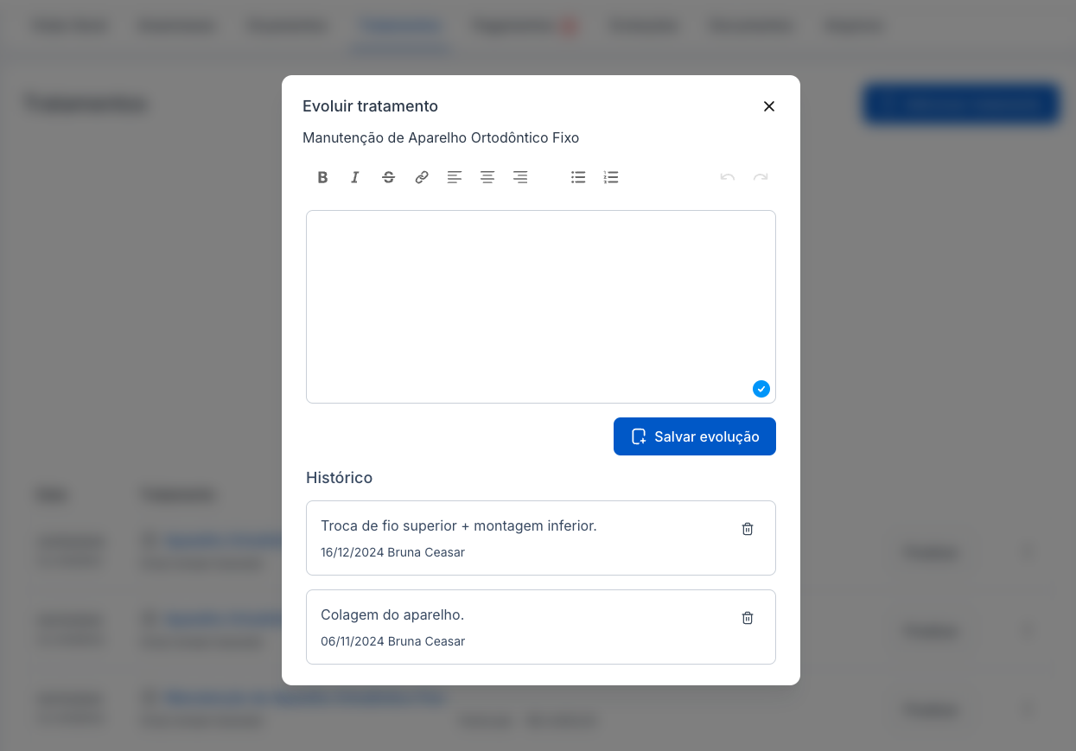Viewport: 1076px width, 751px height.
Task: Click the 'Salvar evolução' button
Action: click(695, 436)
